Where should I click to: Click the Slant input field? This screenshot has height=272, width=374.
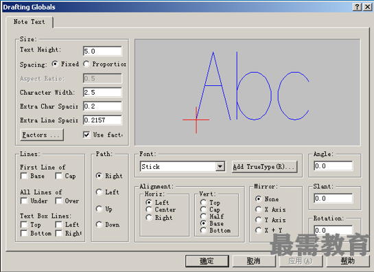tap(334, 199)
